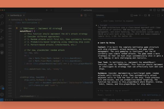This screenshot has height=109, width=164.
Task: Open the Accounts icon in activity bar
Action: click(x=2, y=87)
